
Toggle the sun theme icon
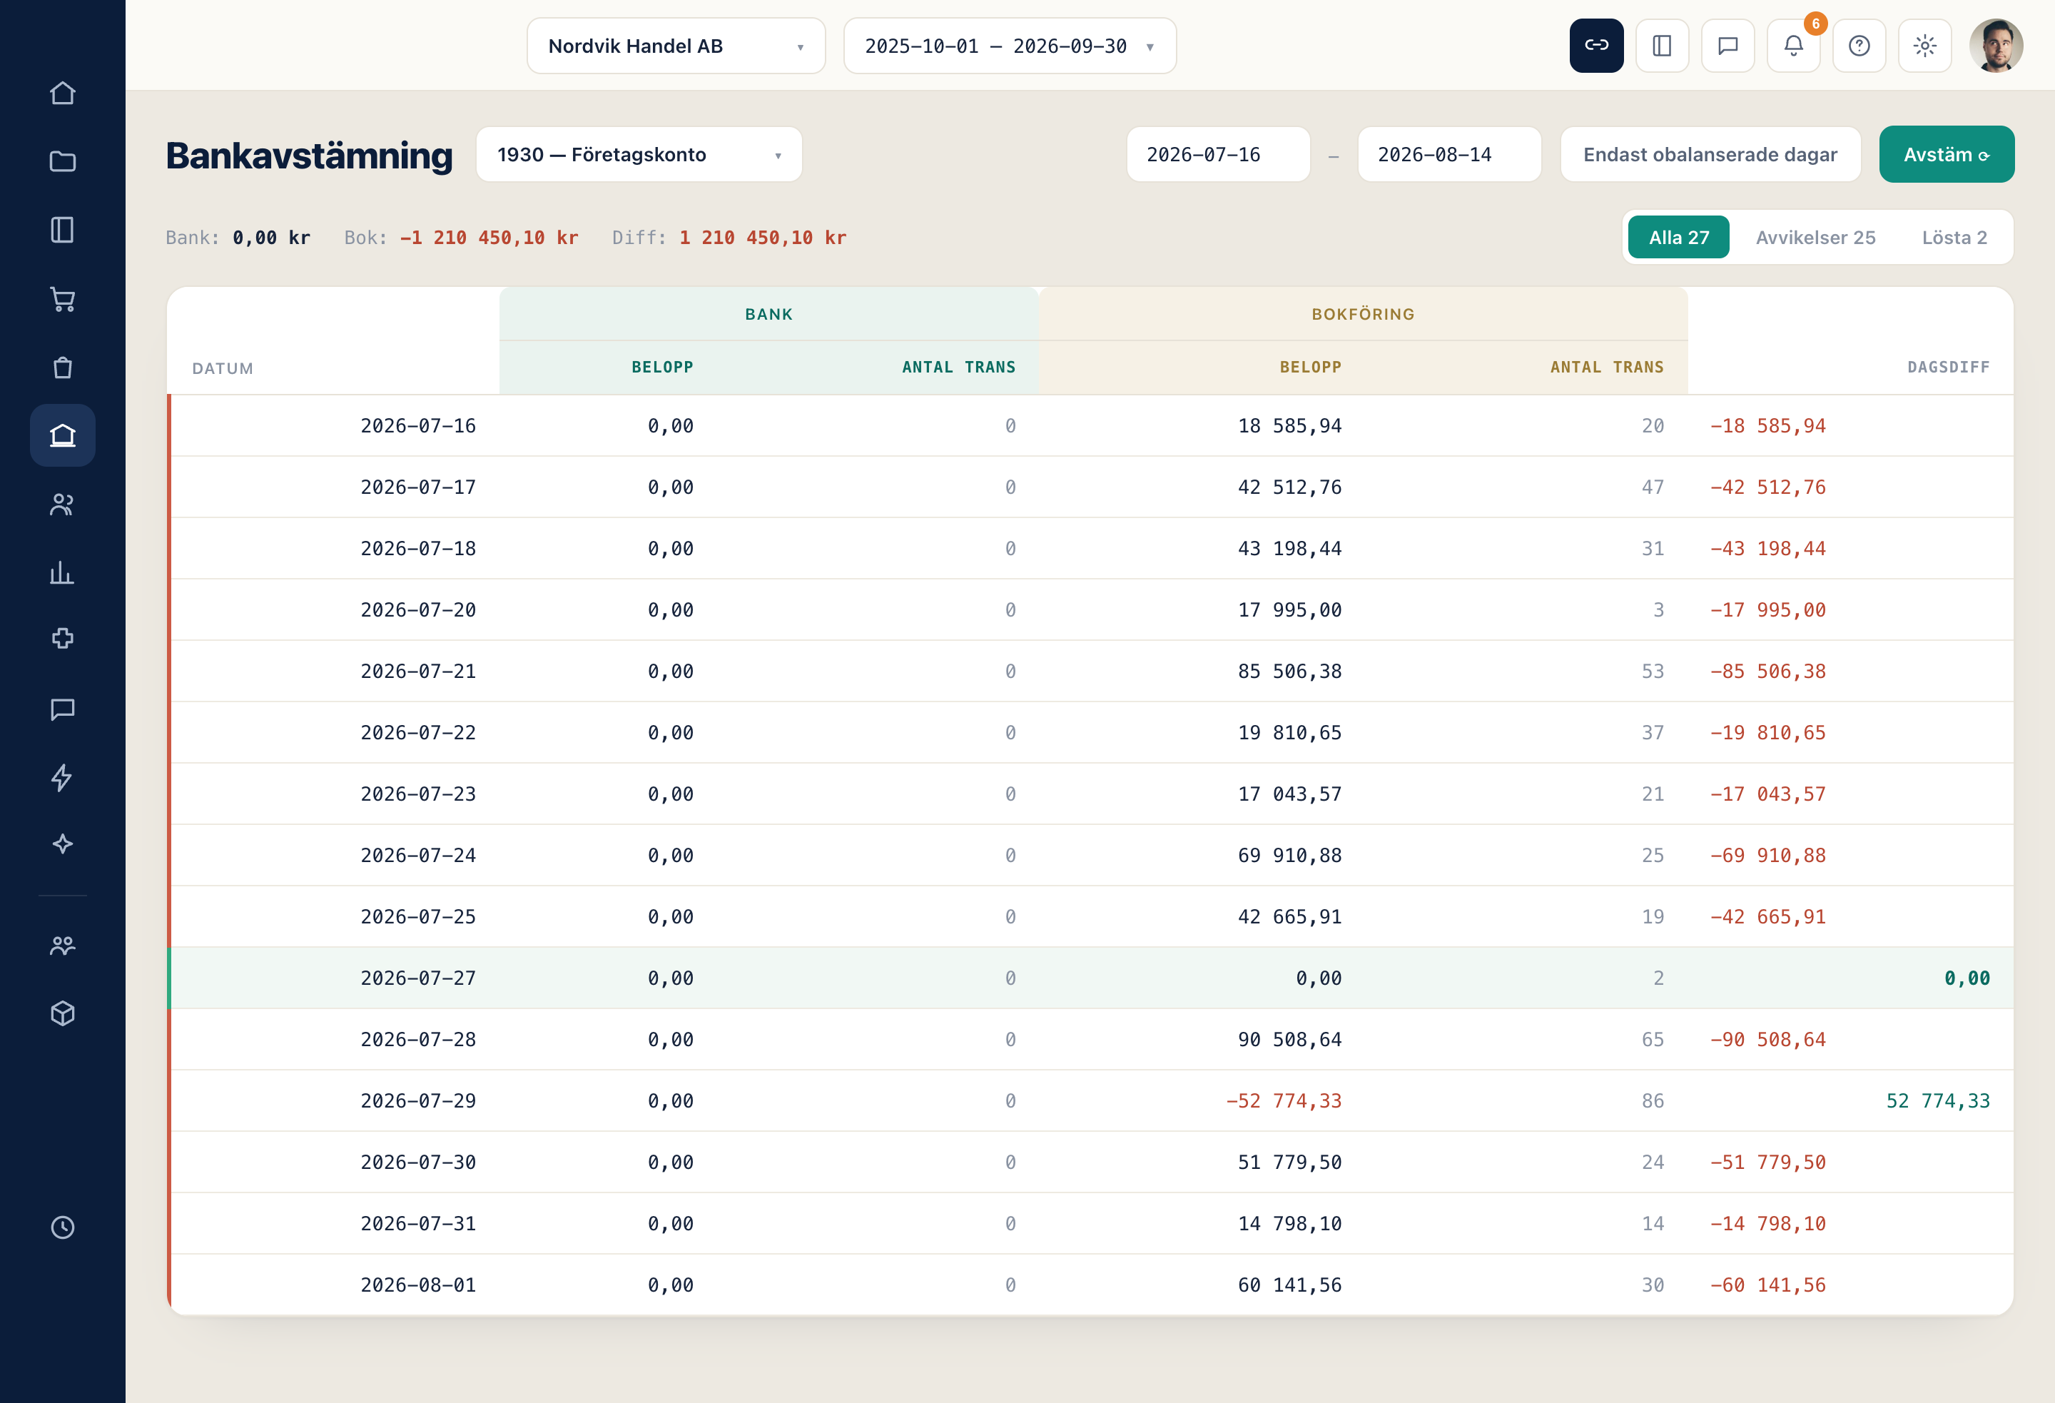(1925, 45)
